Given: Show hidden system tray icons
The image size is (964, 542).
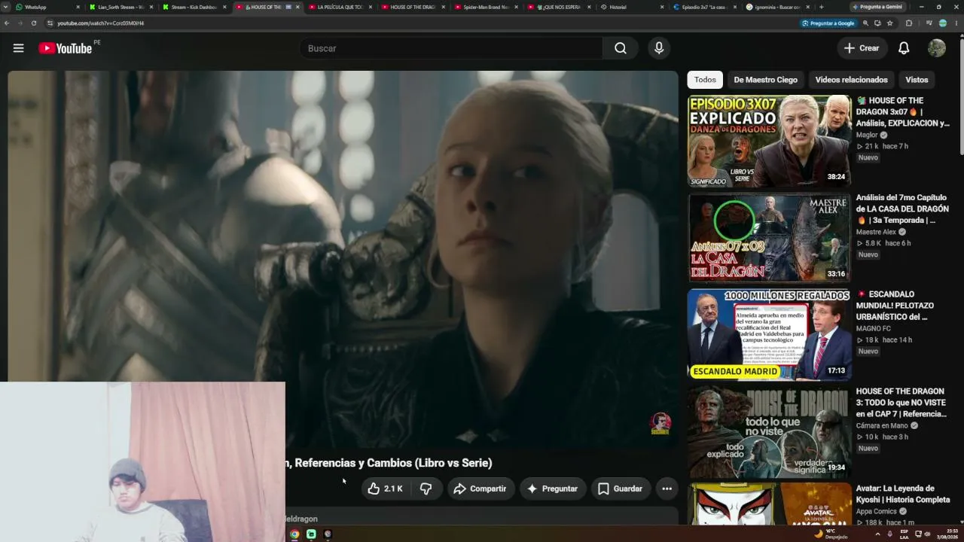Looking at the screenshot, I should [877, 534].
